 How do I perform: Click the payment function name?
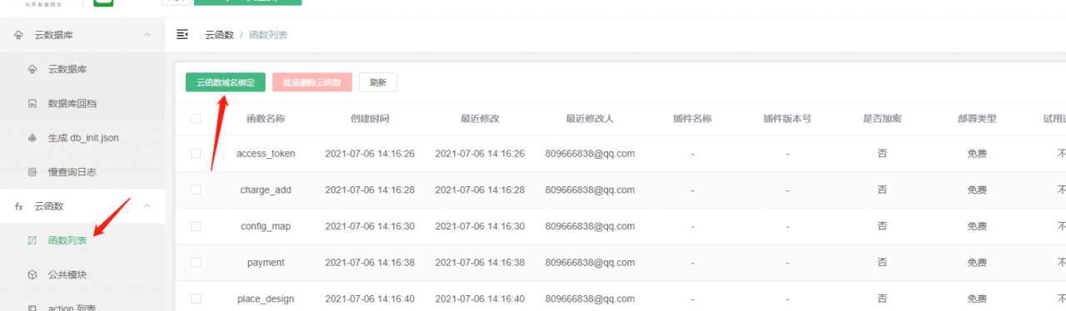coord(266,262)
